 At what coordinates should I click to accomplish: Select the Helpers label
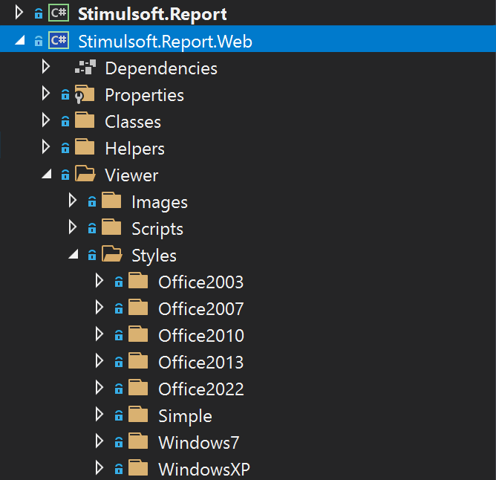click(x=134, y=149)
